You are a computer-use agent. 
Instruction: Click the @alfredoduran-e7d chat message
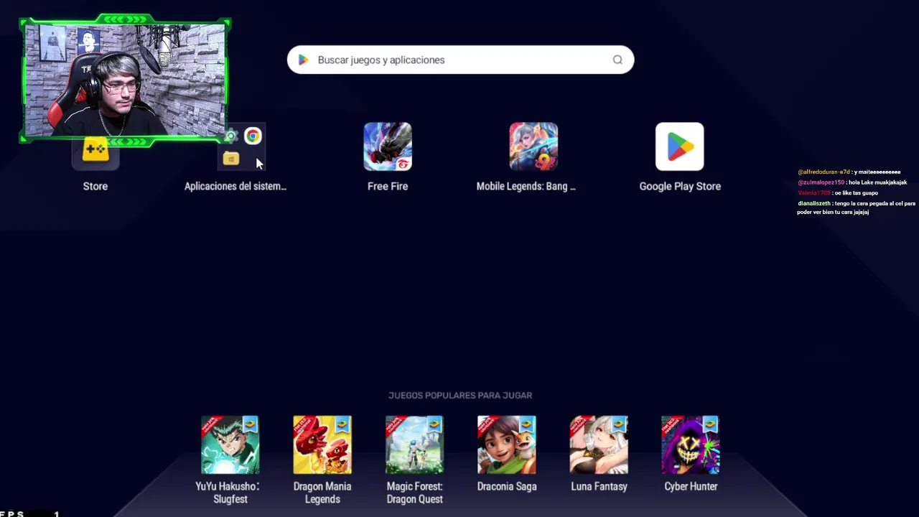[849, 172]
